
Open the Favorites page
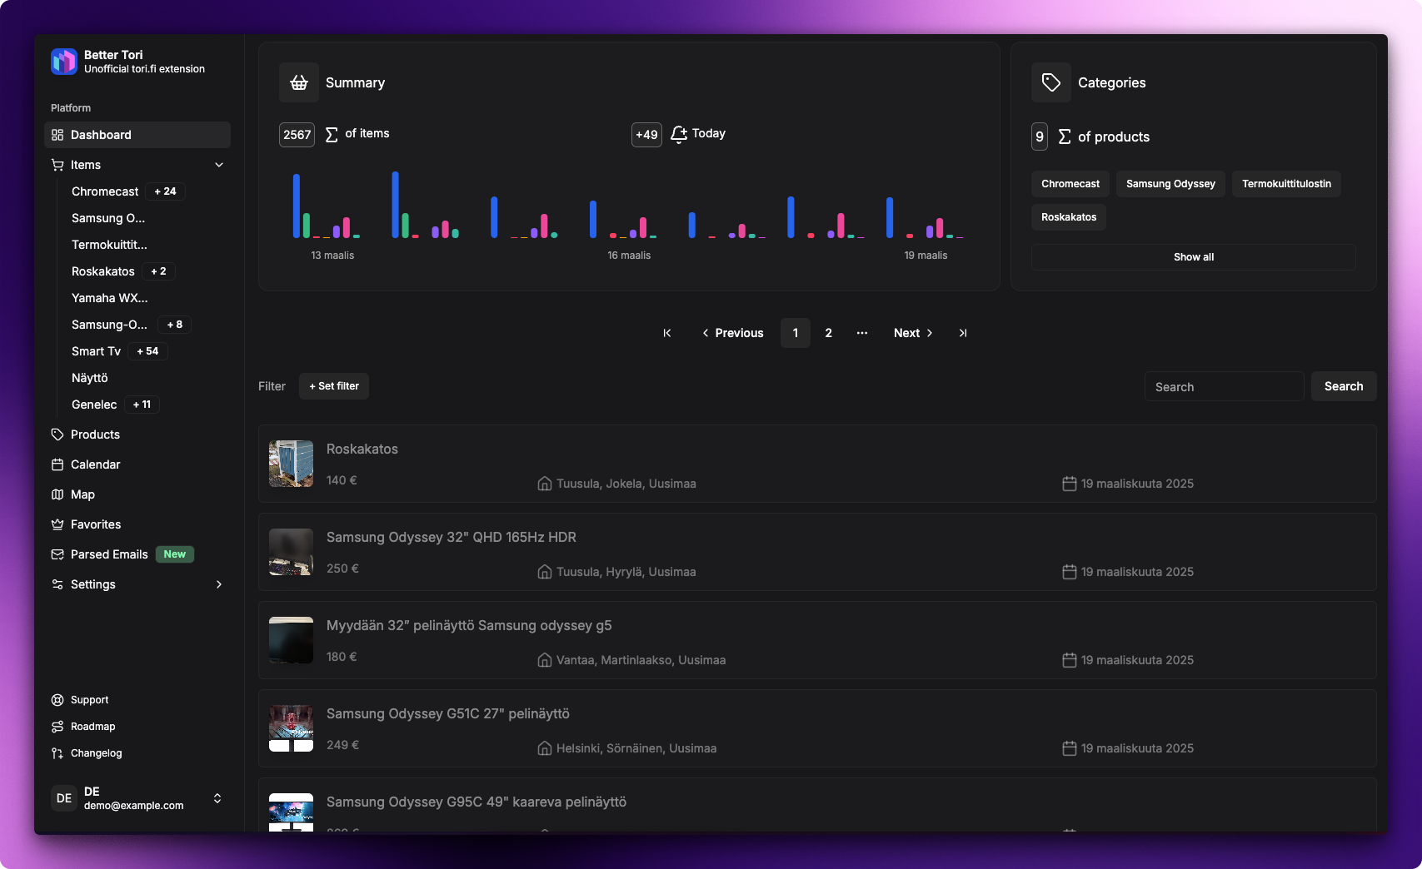point(137,524)
